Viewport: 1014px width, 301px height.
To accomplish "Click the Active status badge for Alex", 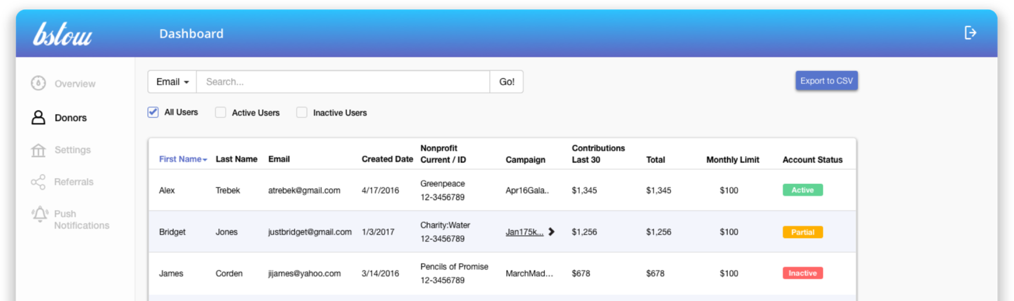I will (x=803, y=190).
